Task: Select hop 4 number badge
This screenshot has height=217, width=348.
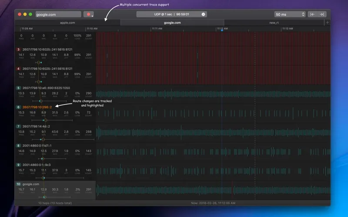Action: [x=18, y=69]
